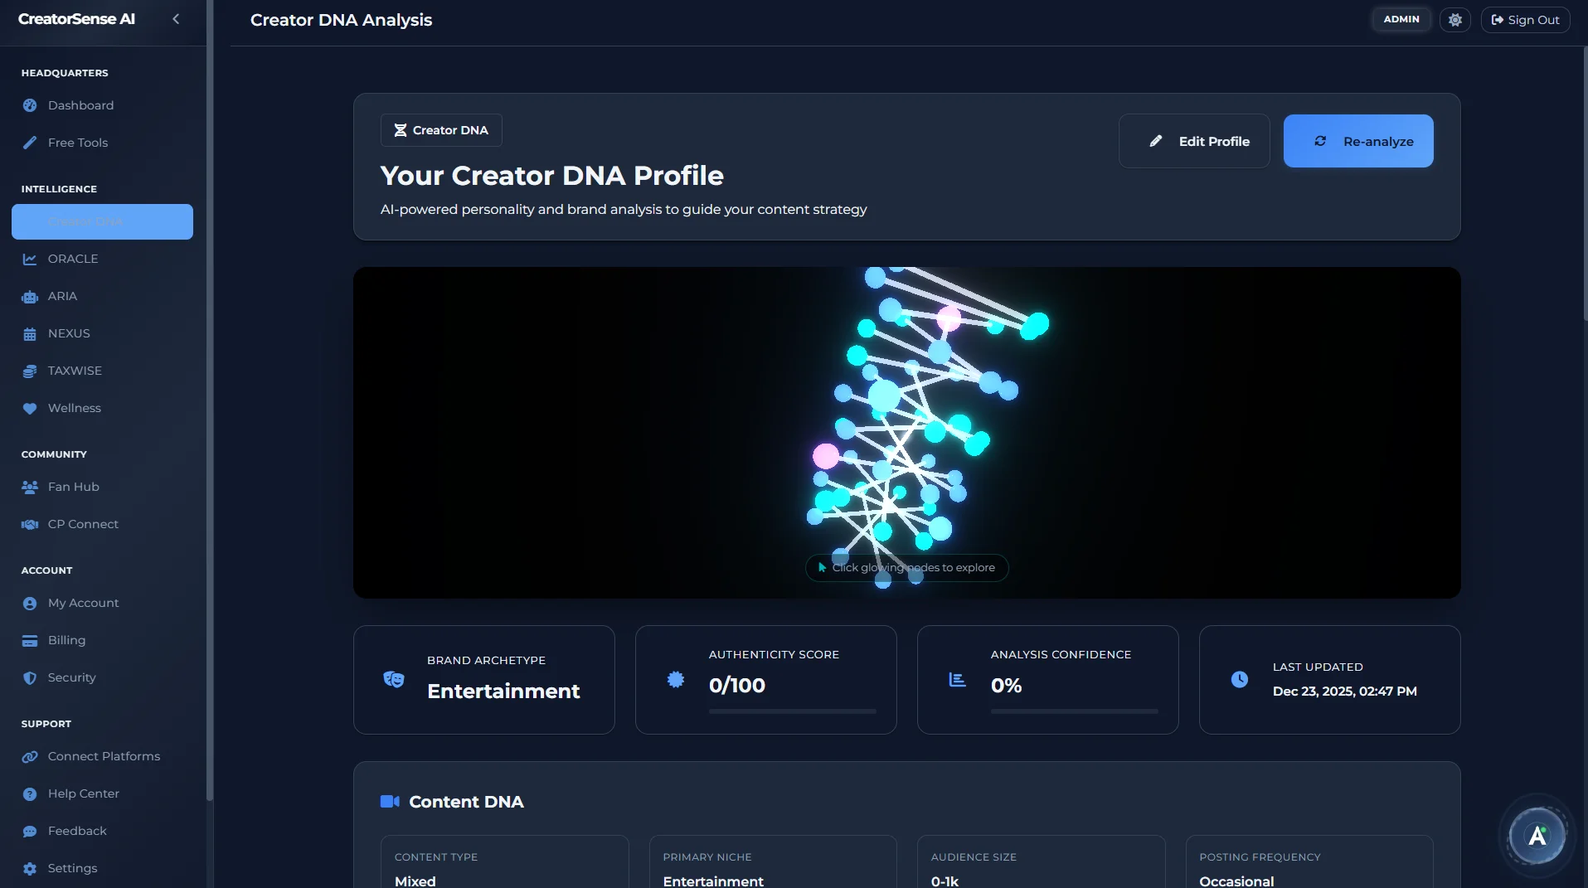Sign Out of CreatorSense AI
The width and height of the screenshot is (1588, 888).
(1525, 19)
